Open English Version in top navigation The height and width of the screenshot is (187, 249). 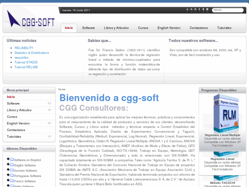point(169,28)
